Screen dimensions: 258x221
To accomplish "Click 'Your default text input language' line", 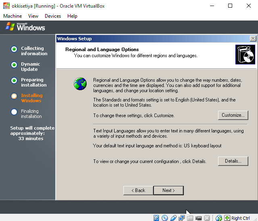I will point(157,146).
